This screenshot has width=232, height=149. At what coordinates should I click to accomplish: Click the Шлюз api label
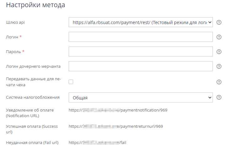tap(16, 22)
